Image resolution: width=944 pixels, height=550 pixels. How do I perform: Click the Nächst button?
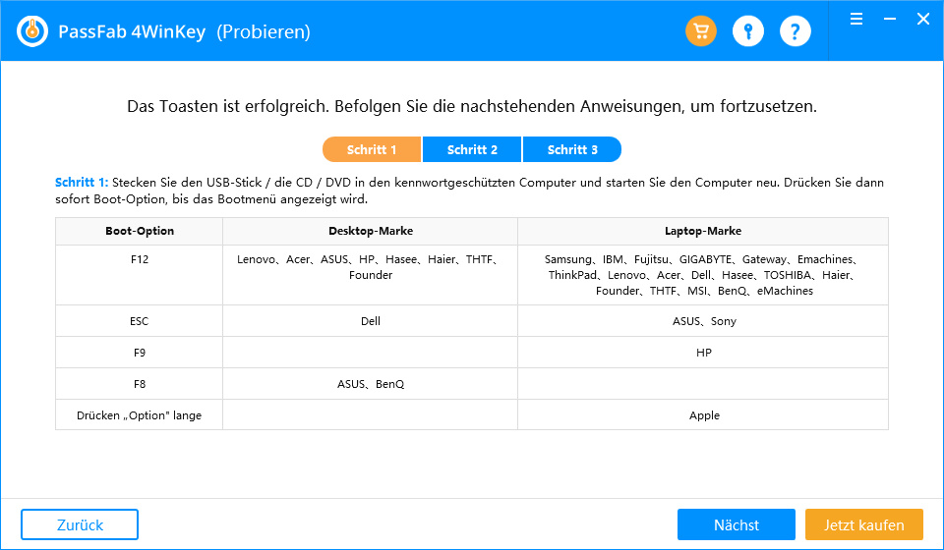coord(736,524)
